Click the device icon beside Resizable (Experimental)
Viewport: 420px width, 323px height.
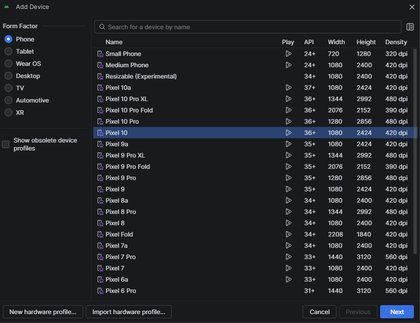tap(100, 76)
